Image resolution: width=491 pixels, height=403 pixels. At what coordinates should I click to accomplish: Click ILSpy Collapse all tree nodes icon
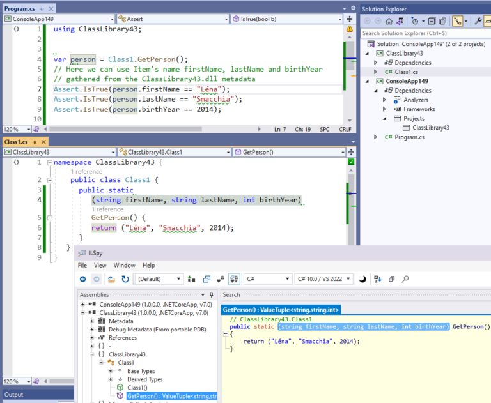pyautogui.click(x=391, y=279)
